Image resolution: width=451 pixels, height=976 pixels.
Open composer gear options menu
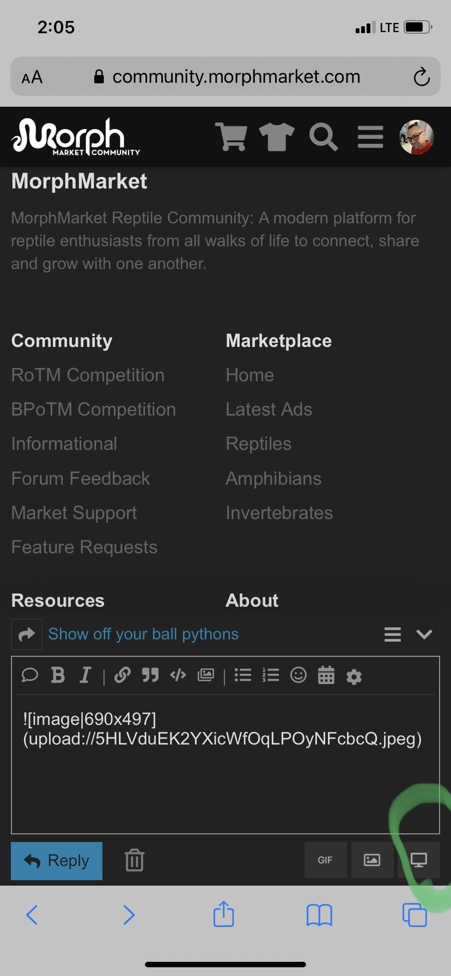tap(354, 676)
